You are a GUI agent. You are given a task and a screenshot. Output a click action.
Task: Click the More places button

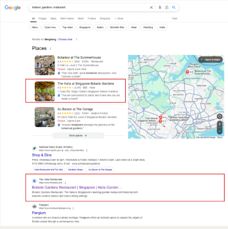coord(78,136)
